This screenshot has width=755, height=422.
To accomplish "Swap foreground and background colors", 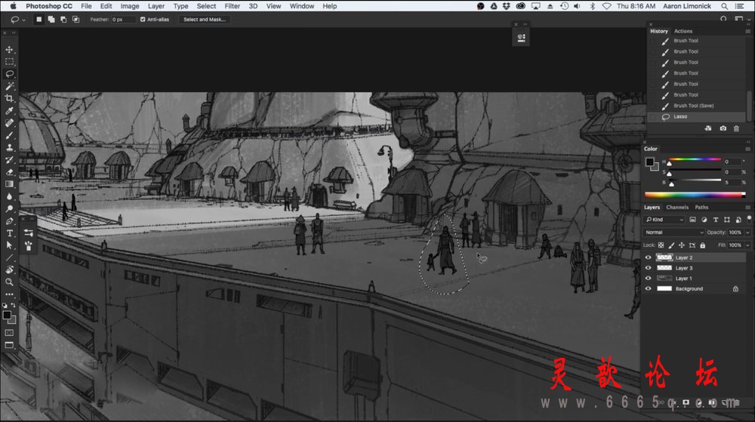I will (x=13, y=305).
